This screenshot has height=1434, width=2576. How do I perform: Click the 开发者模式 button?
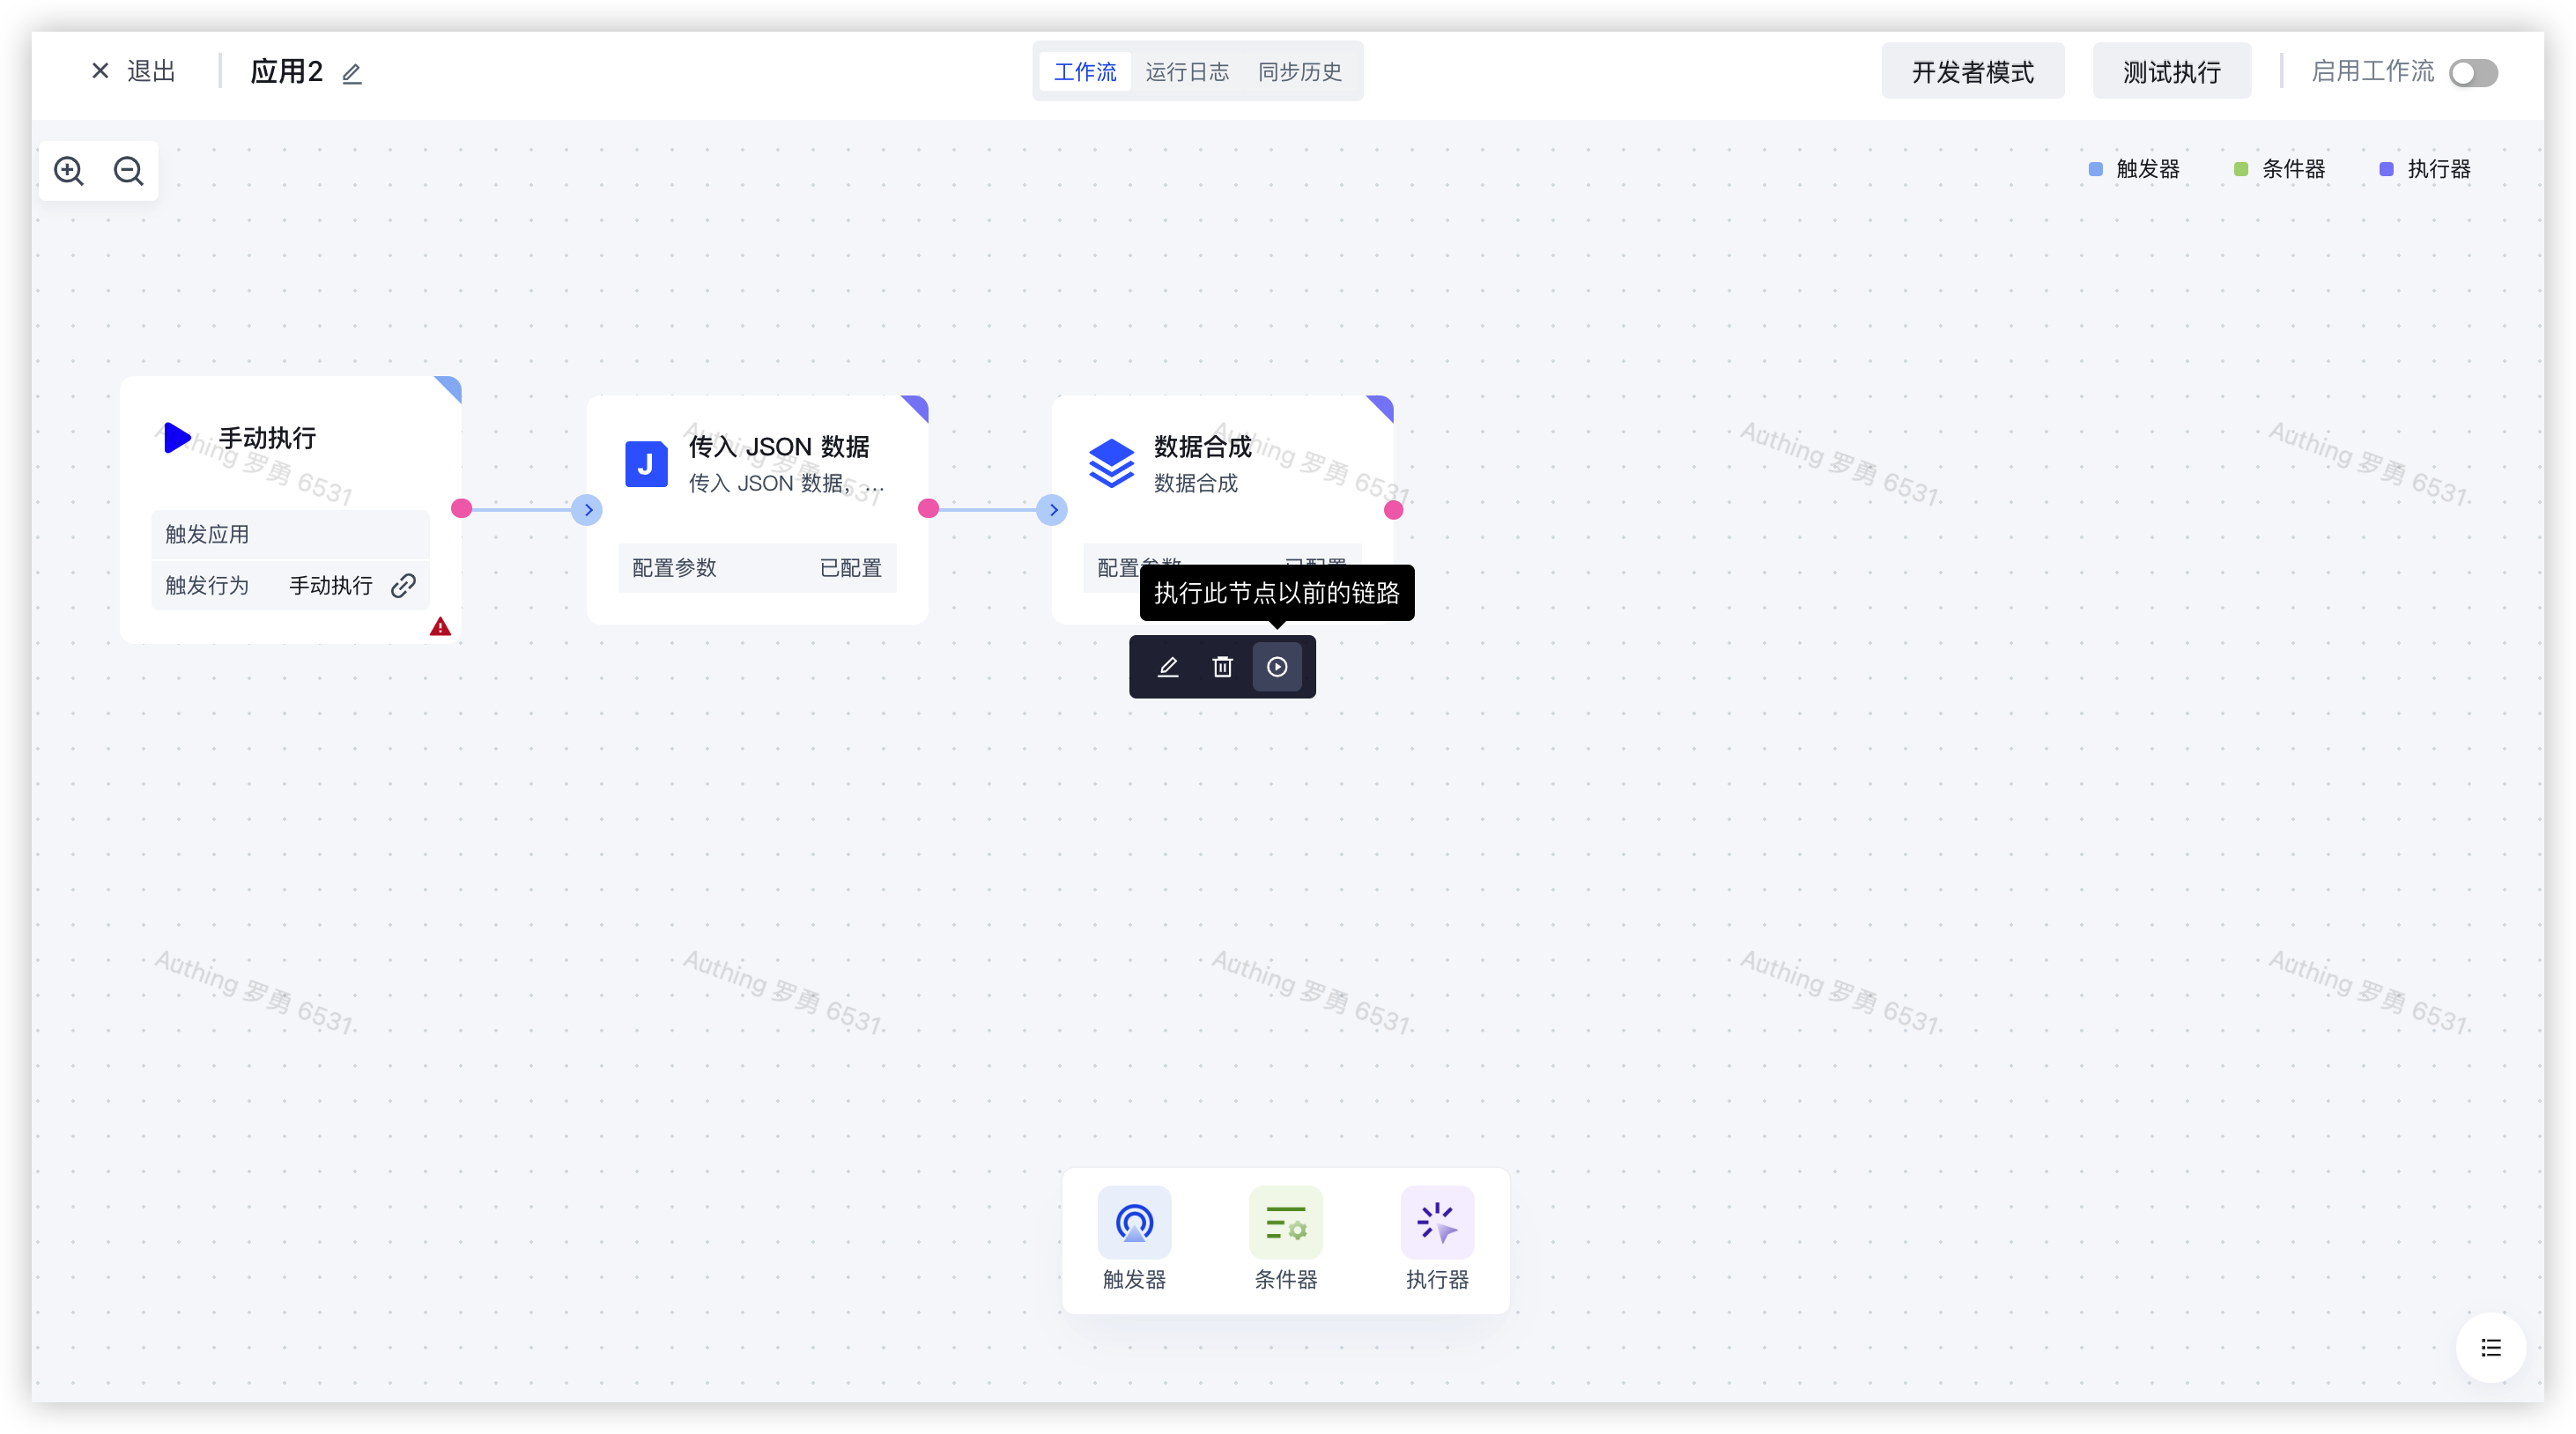tap(1972, 72)
